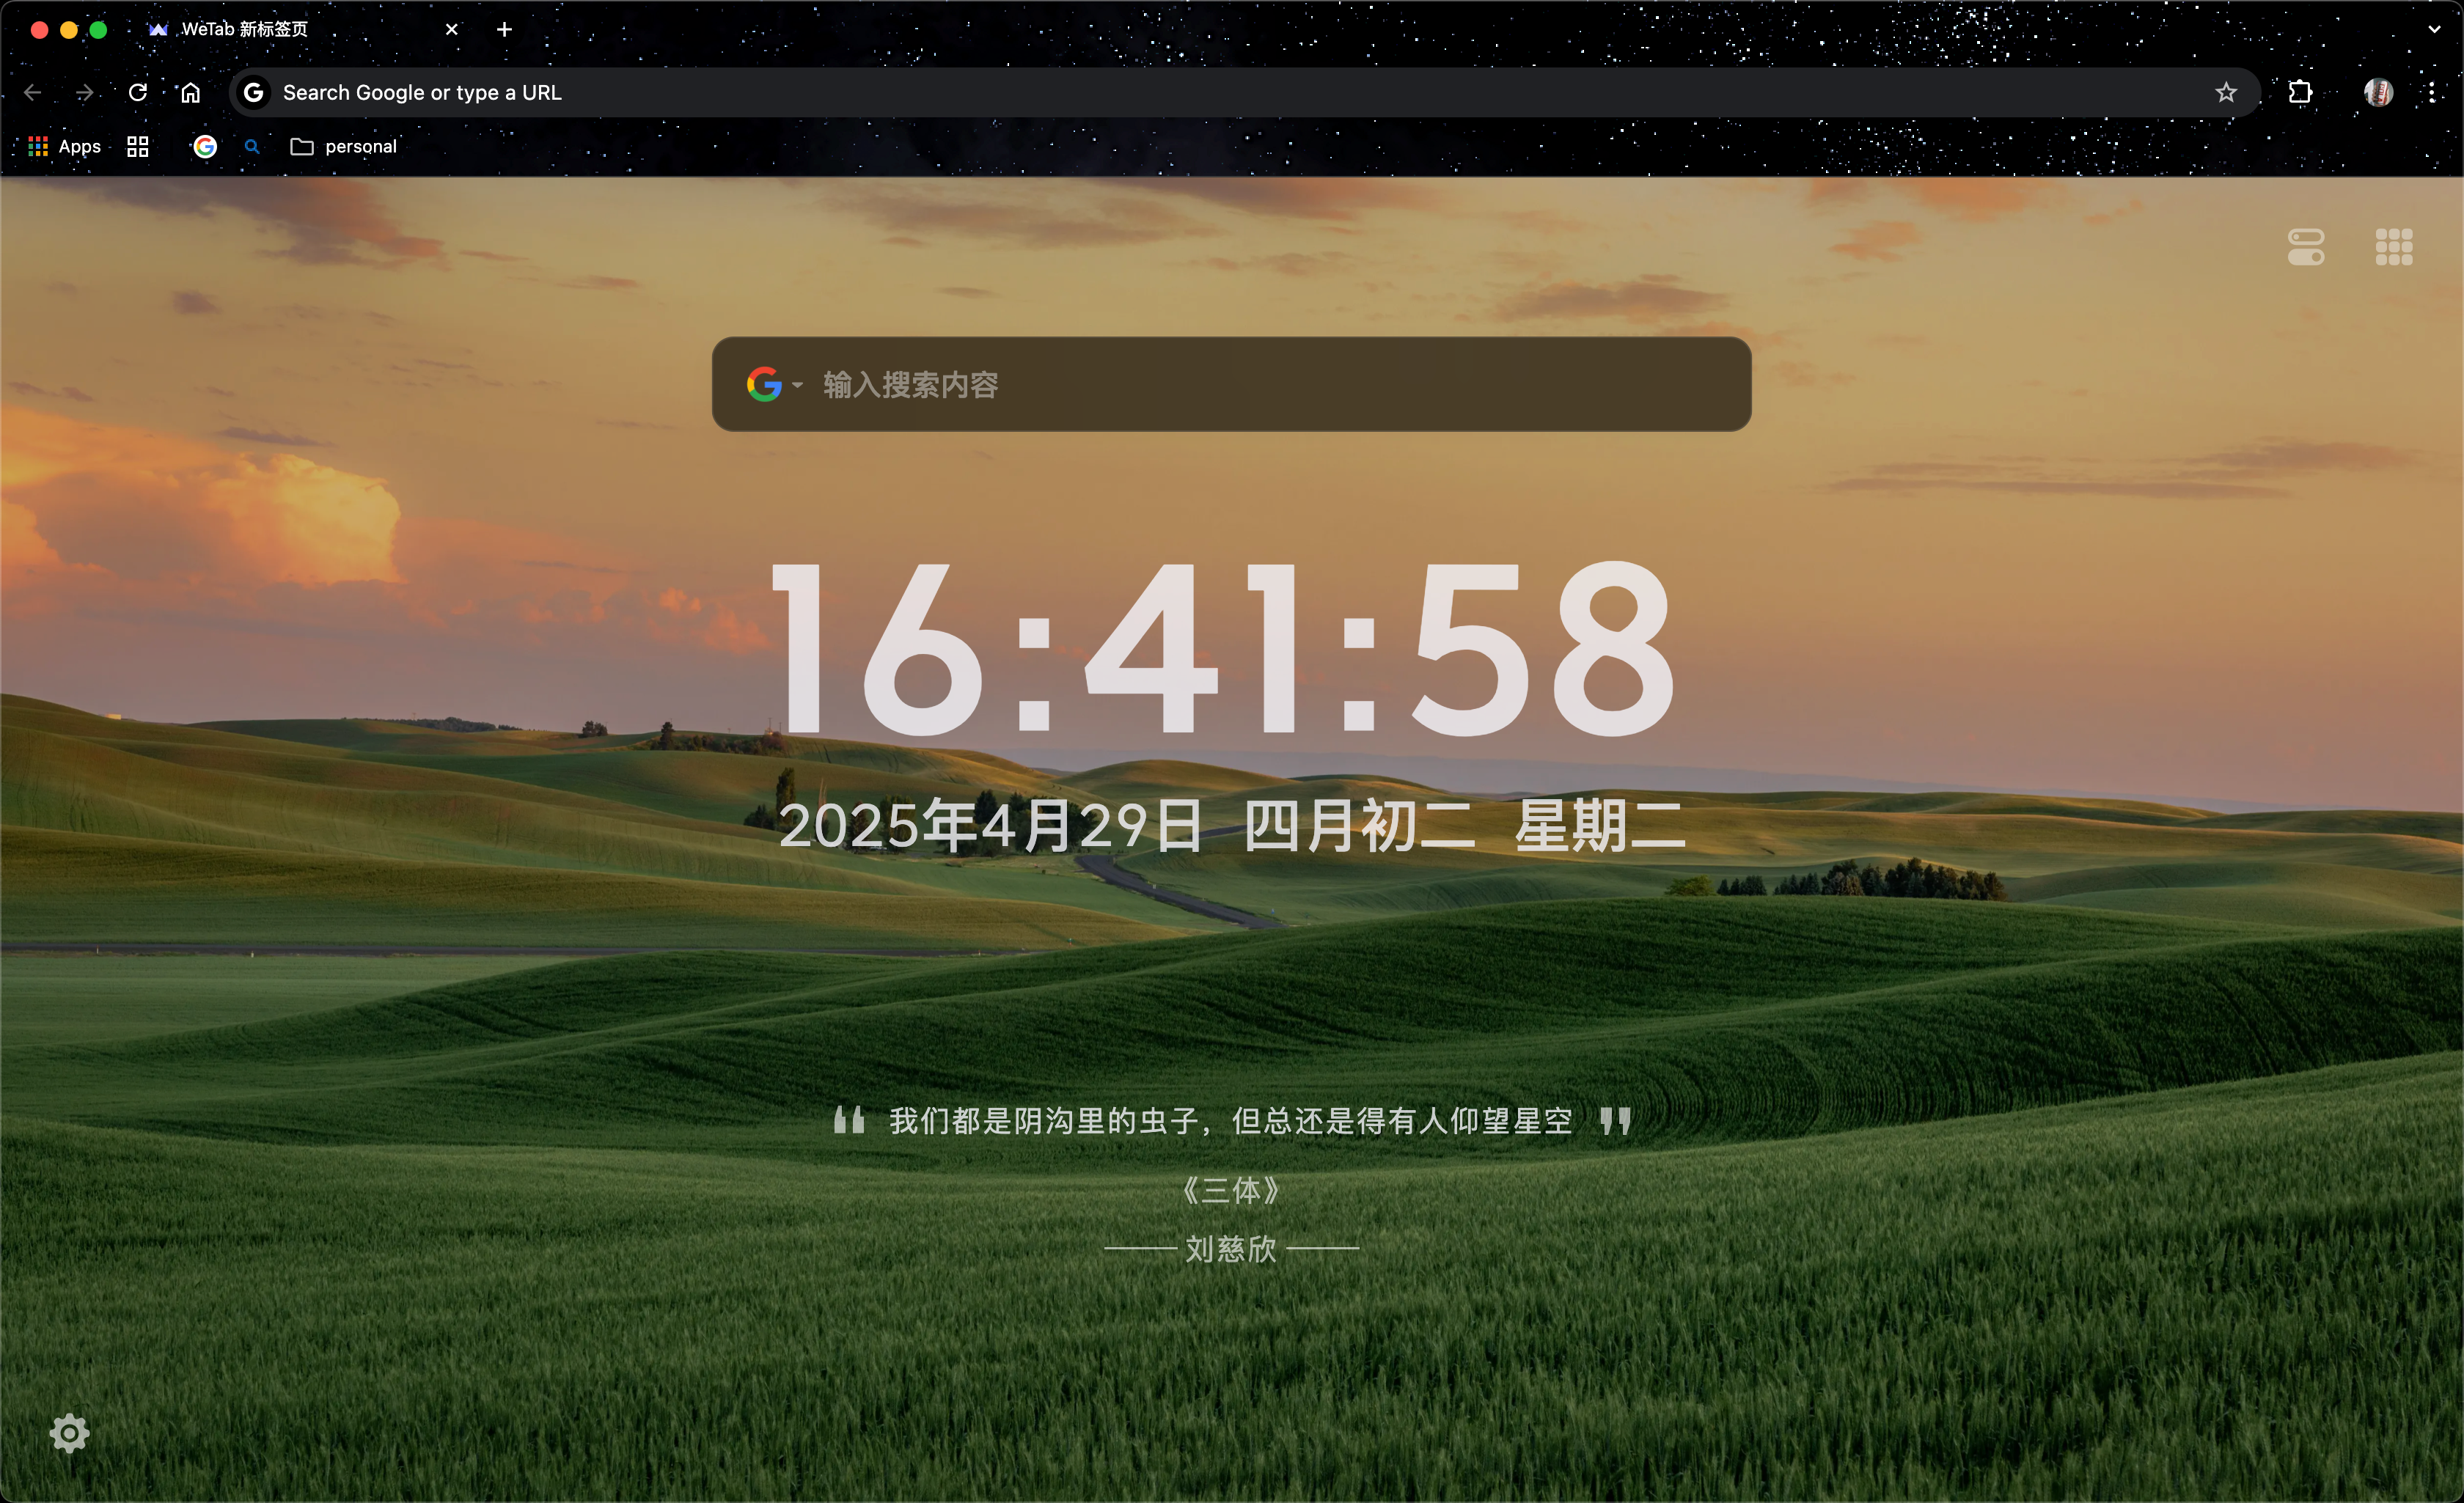This screenshot has width=2464, height=1503.
Task: Open the personal bookmarks folder
Action: pos(343,147)
